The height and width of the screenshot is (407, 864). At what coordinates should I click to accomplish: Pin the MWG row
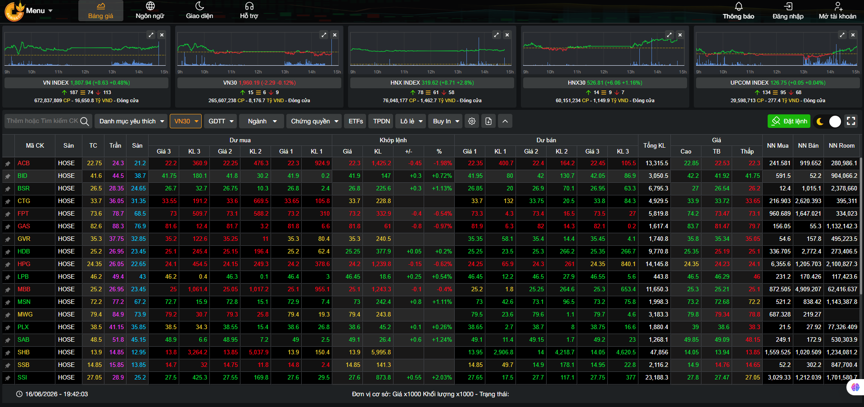point(8,315)
